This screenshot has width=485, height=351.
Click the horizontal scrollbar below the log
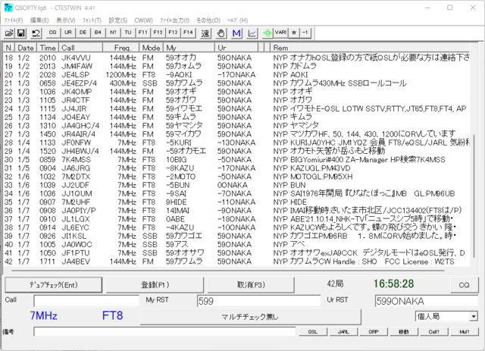[x=228, y=270]
